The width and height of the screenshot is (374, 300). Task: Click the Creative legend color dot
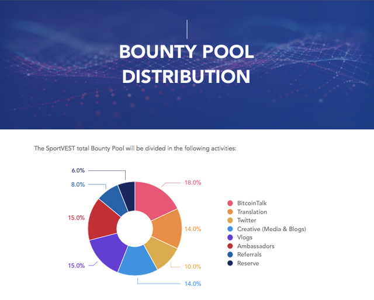coord(230,229)
